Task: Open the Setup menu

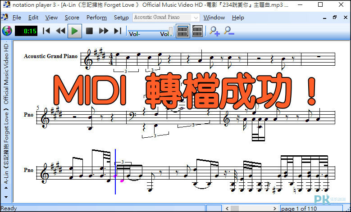Action: click(121, 18)
